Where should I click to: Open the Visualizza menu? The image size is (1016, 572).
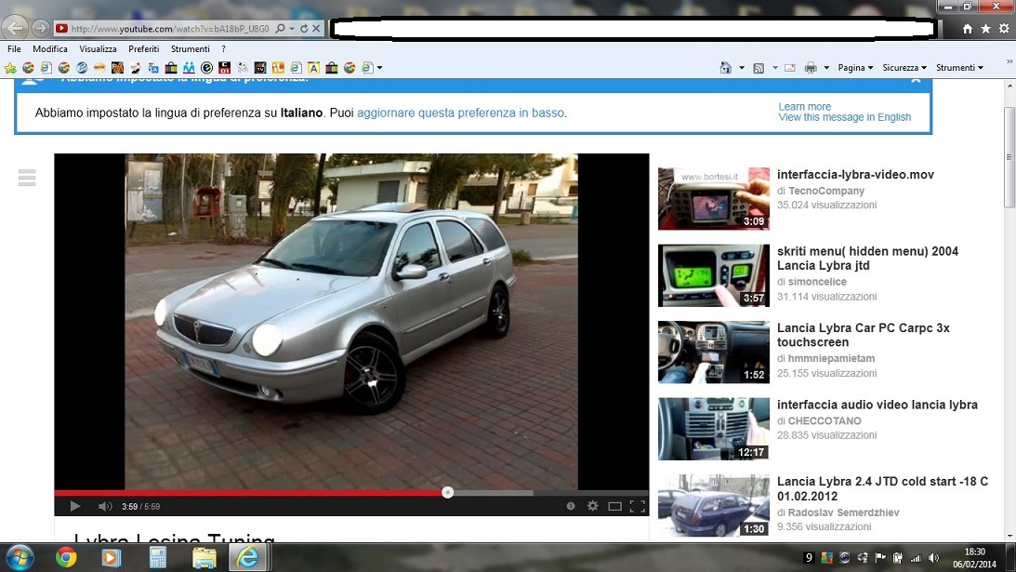click(98, 48)
